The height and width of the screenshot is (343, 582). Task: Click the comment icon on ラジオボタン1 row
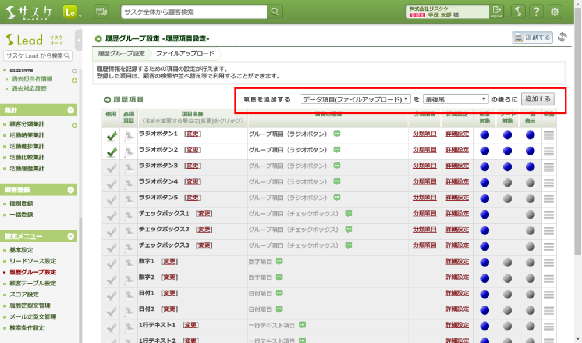click(x=337, y=134)
